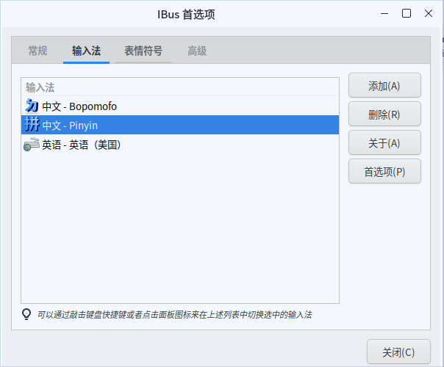Close the IBus 首选项 window
The height and width of the screenshot is (367, 444).
point(429,13)
